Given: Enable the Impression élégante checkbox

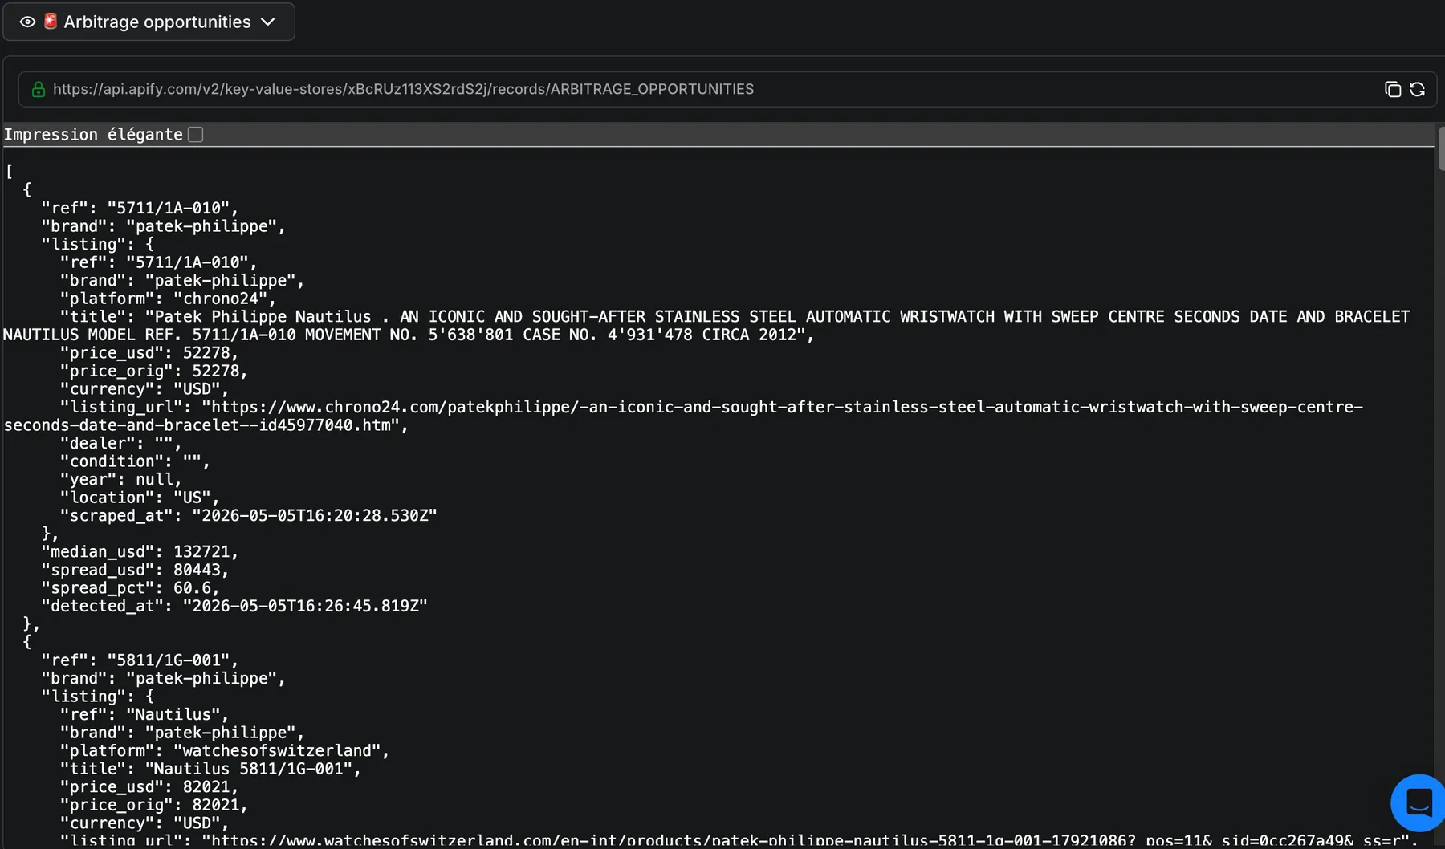Looking at the screenshot, I should click(x=195, y=135).
